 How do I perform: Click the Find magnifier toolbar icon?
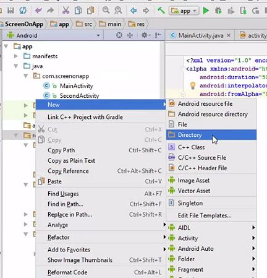[106, 10]
